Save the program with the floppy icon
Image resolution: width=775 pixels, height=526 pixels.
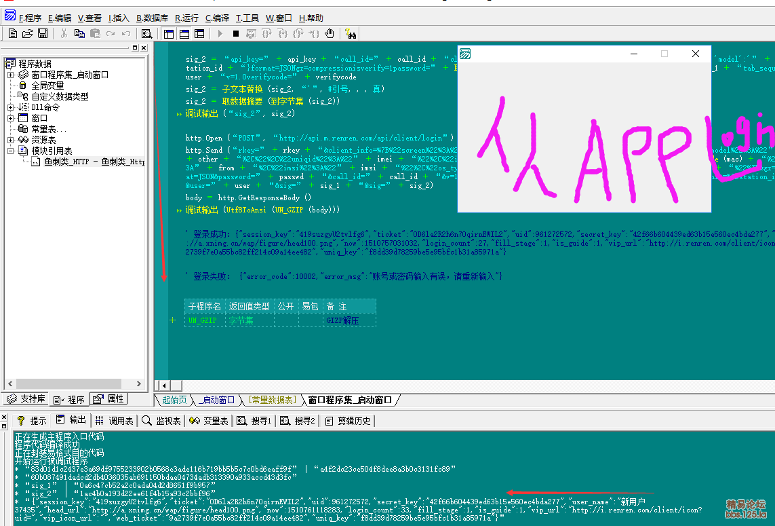[x=42, y=33]
